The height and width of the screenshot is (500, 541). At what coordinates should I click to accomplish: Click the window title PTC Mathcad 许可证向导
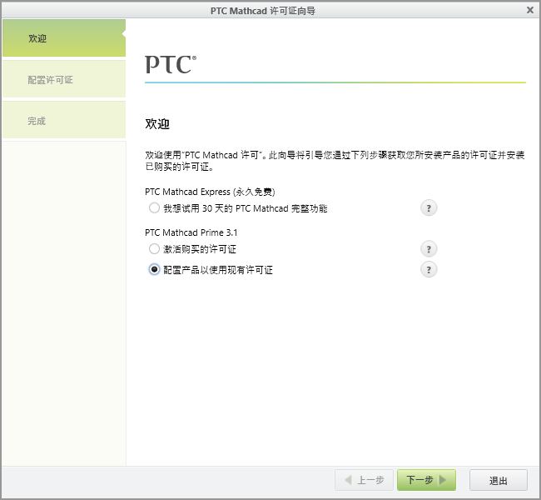pyautogui.click(x=263, y=11)
